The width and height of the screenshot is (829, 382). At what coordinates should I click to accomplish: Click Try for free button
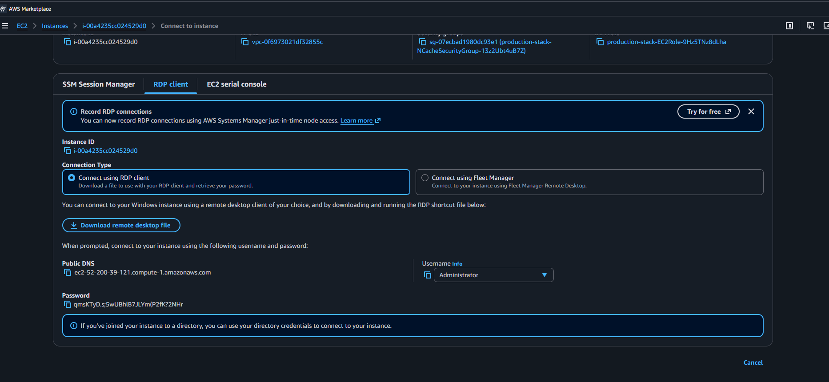pyautogui.click(x=708, y=111)
